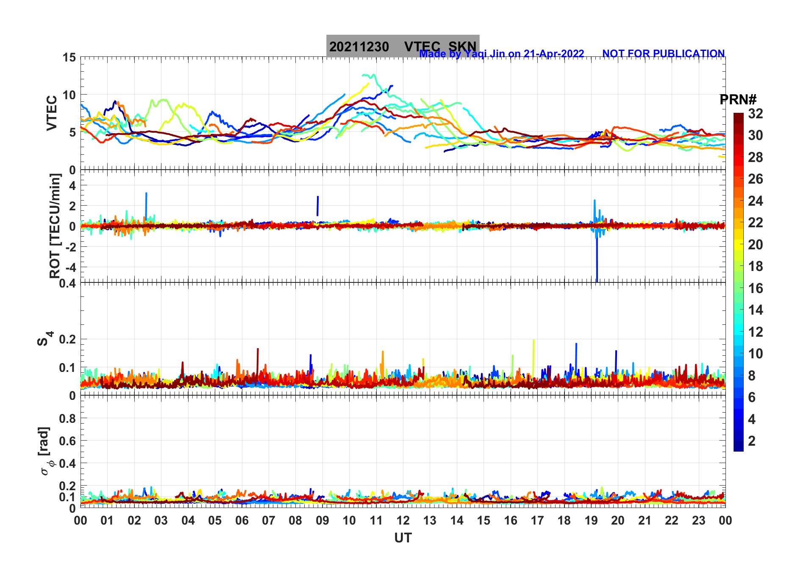Image resolution: width=806 pixels, height=564 pixels.
Task: Click x-axis hour label 03
Action: (x=161, y=520)
